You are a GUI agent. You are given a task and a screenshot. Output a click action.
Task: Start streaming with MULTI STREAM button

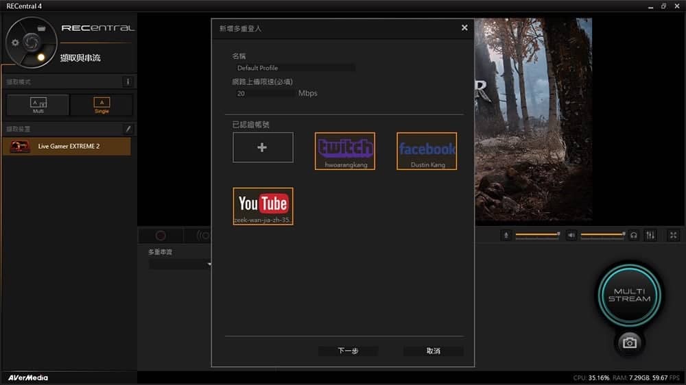click(629, 295)
